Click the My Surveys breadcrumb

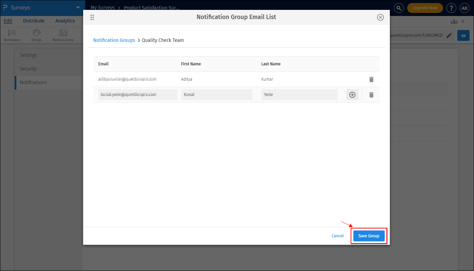pyautogui.click(x=103, y=7)
